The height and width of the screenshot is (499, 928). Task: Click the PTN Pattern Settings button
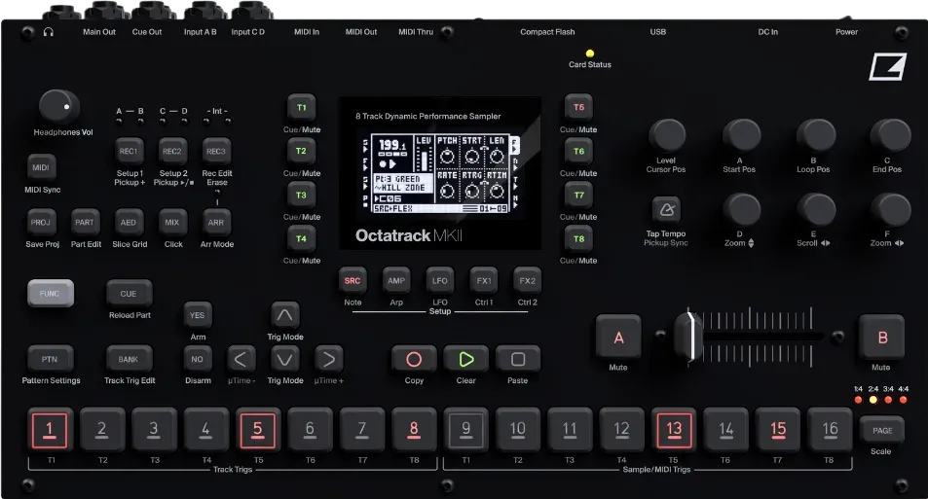(51, 359)
